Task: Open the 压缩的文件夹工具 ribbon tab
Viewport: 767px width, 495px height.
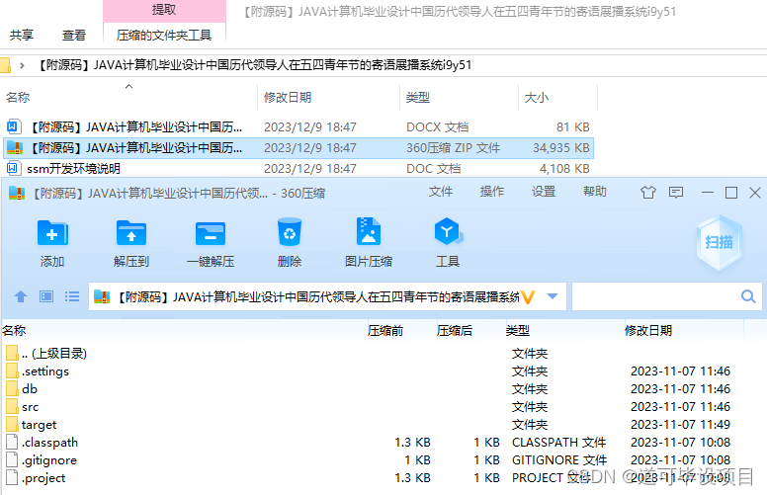Action: (164, 36)
